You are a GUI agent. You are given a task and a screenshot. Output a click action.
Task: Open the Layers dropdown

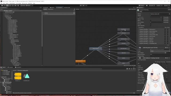coord(159,5)
